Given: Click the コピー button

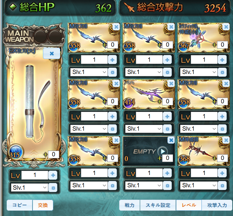Looking at the screenshot, I should click(19, 205).
